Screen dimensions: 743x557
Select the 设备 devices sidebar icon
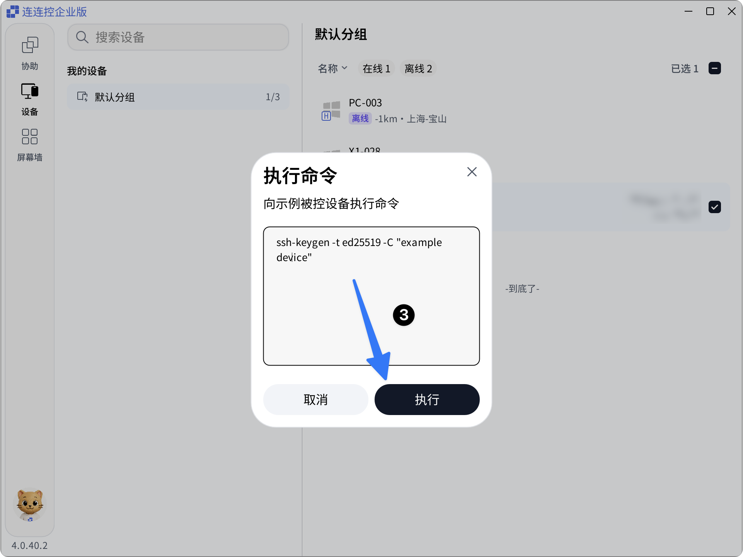click(x=30, y=91)
